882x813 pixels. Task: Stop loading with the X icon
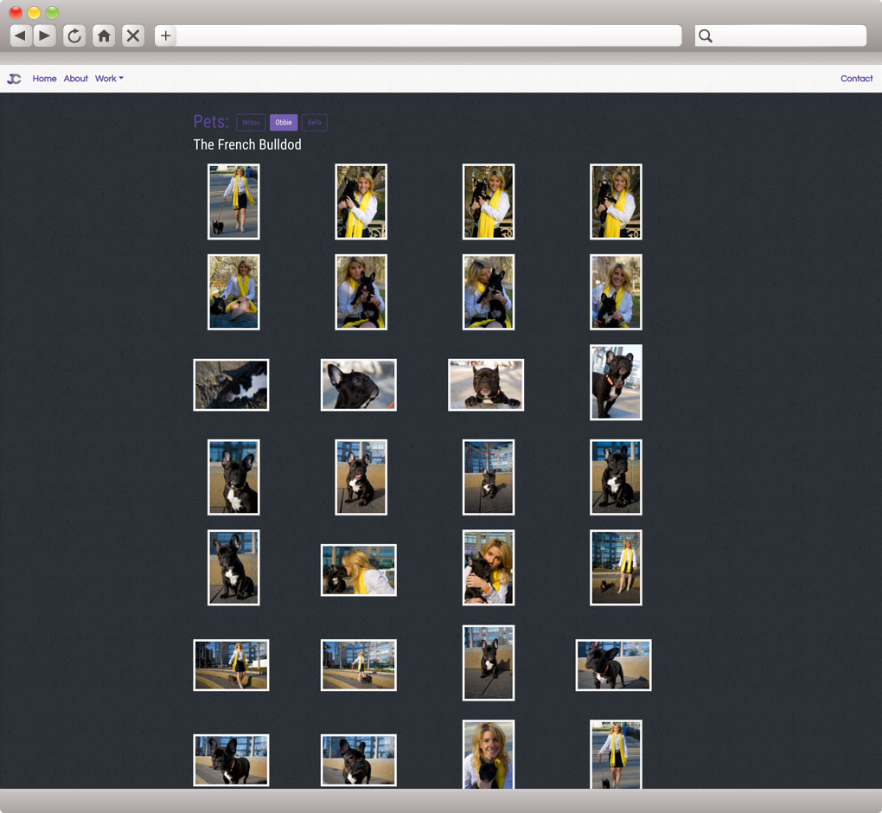pyautogui.click(x=133, y=35)
